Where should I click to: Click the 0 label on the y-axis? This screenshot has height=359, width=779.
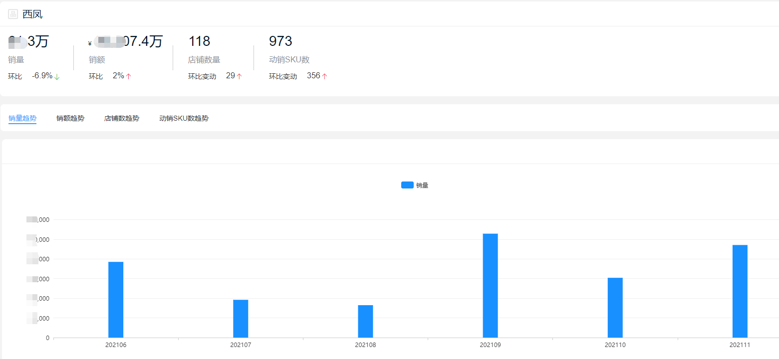(47, 338)
